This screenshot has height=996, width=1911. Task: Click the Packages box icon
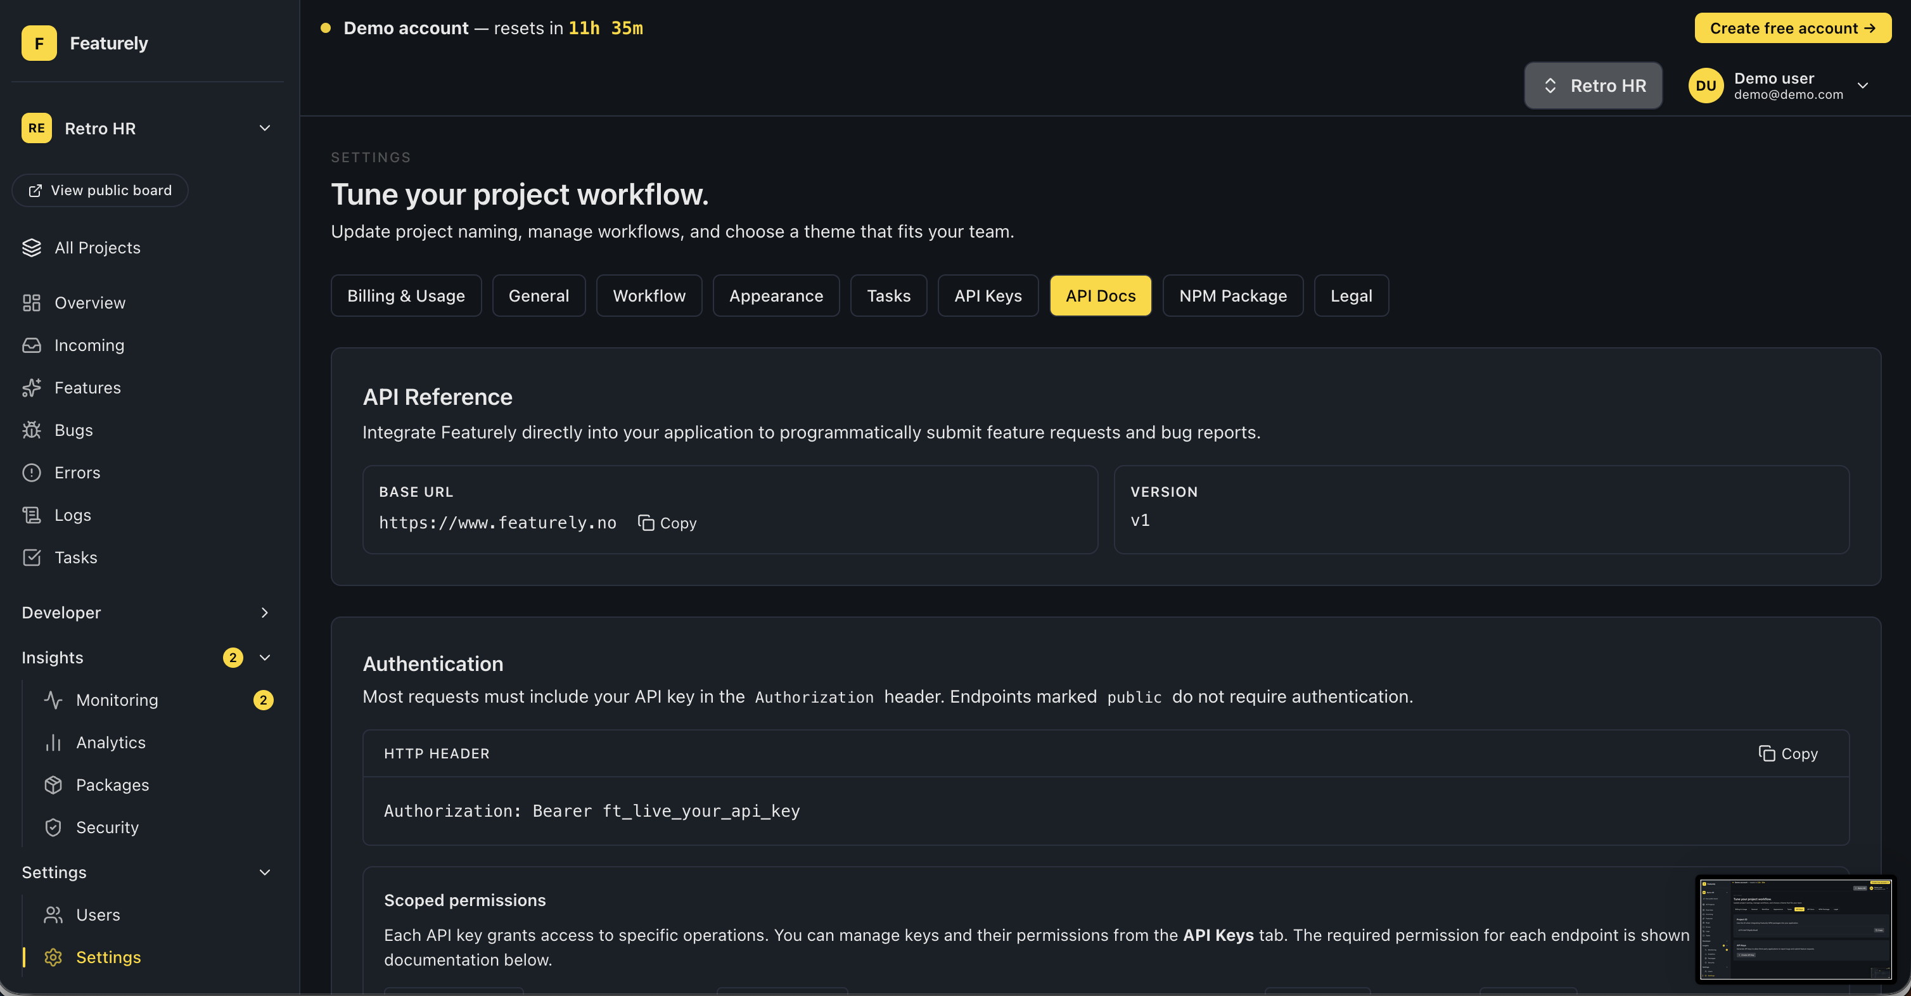pyautogui.click(x=53, y=784)
